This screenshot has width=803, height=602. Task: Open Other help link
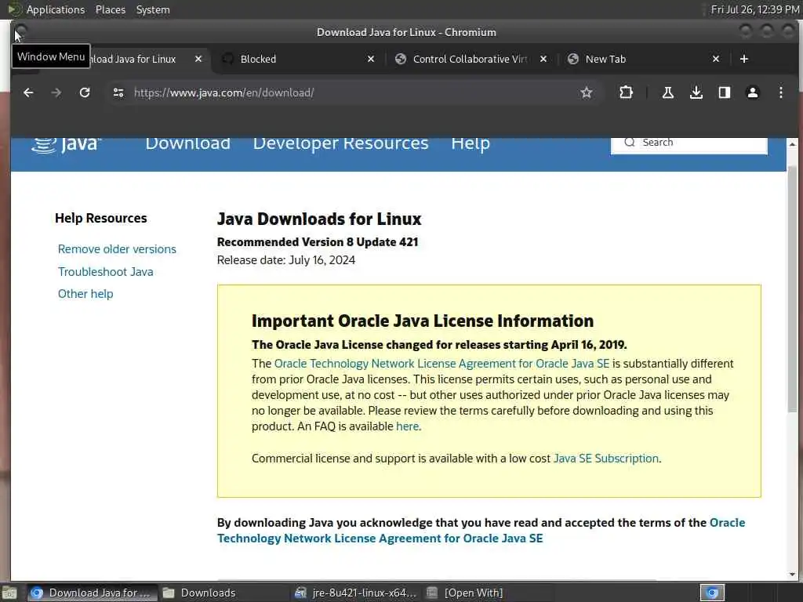85,294
